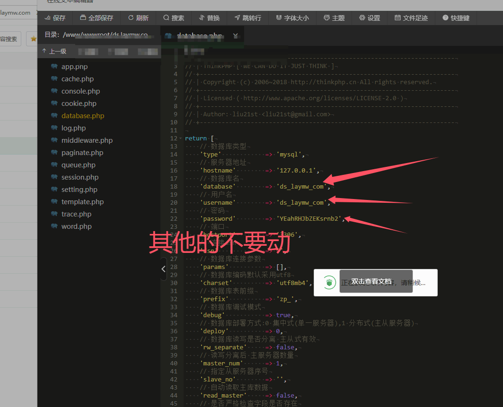Click the charset value 'utf8mb4'

292,283
